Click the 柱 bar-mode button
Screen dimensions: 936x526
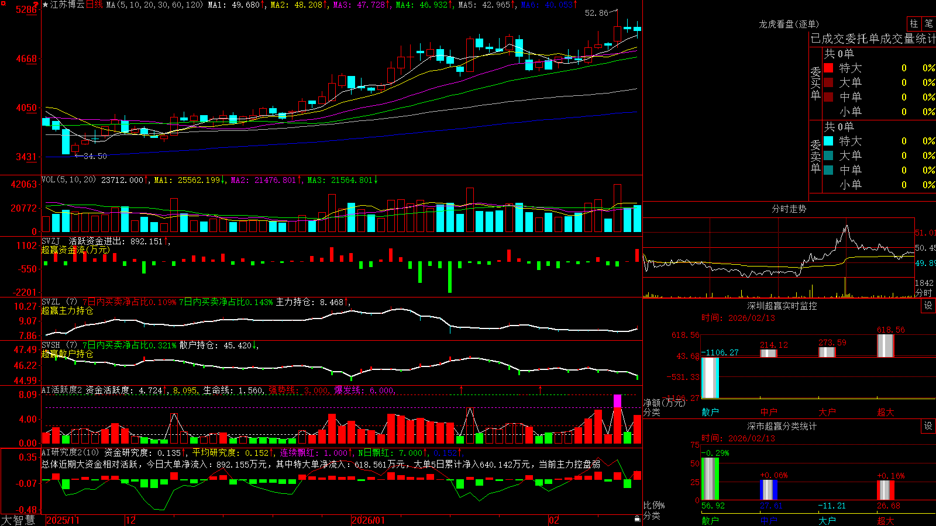914,24
